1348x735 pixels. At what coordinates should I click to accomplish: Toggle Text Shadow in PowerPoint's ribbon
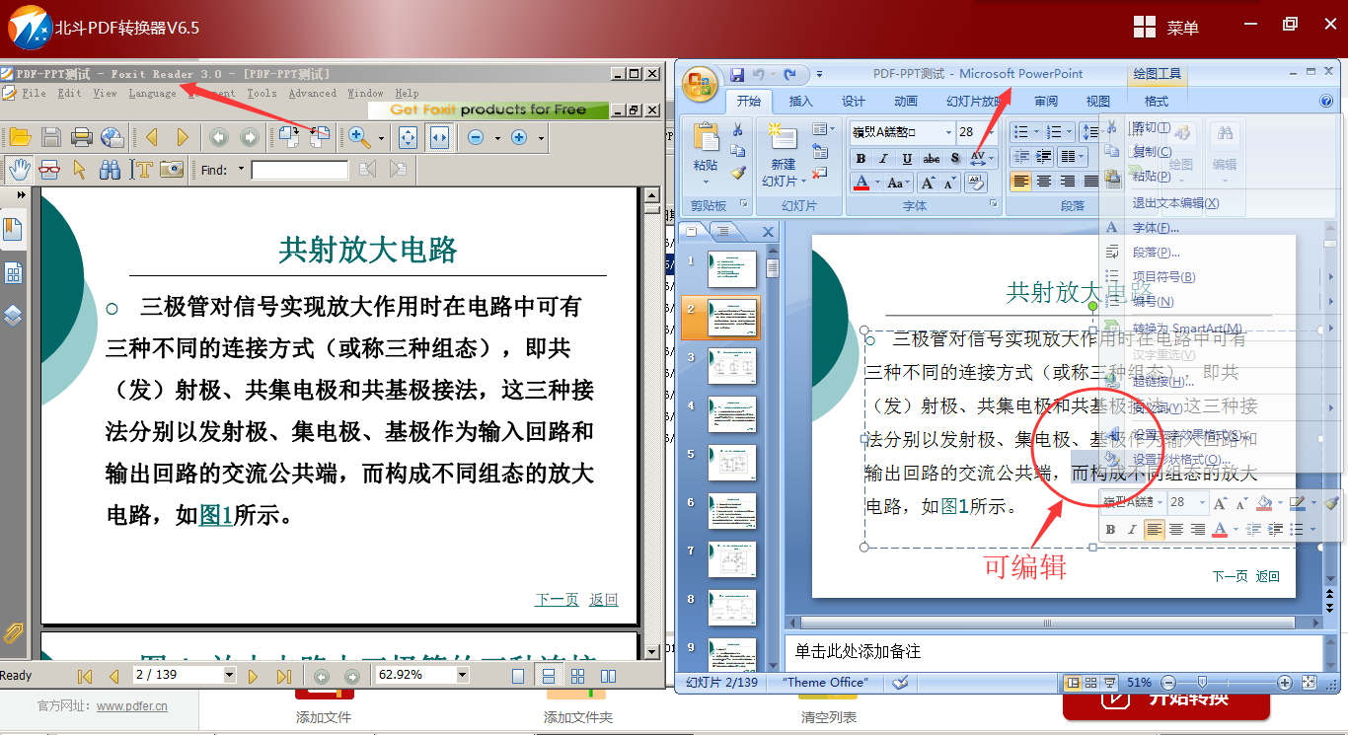955,158
